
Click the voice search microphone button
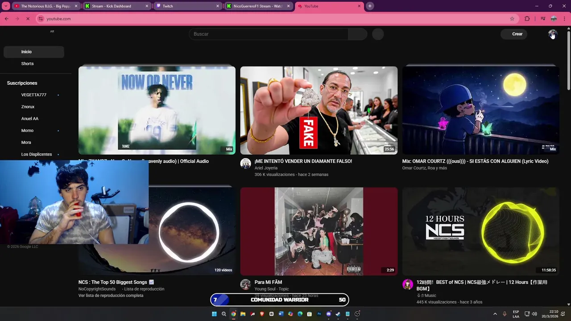pyautogui.click(x=378, y=34)
